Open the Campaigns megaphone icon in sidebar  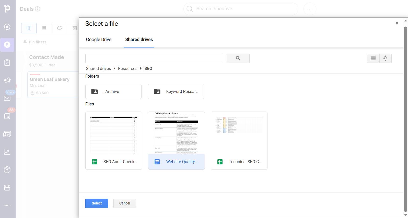7,80
